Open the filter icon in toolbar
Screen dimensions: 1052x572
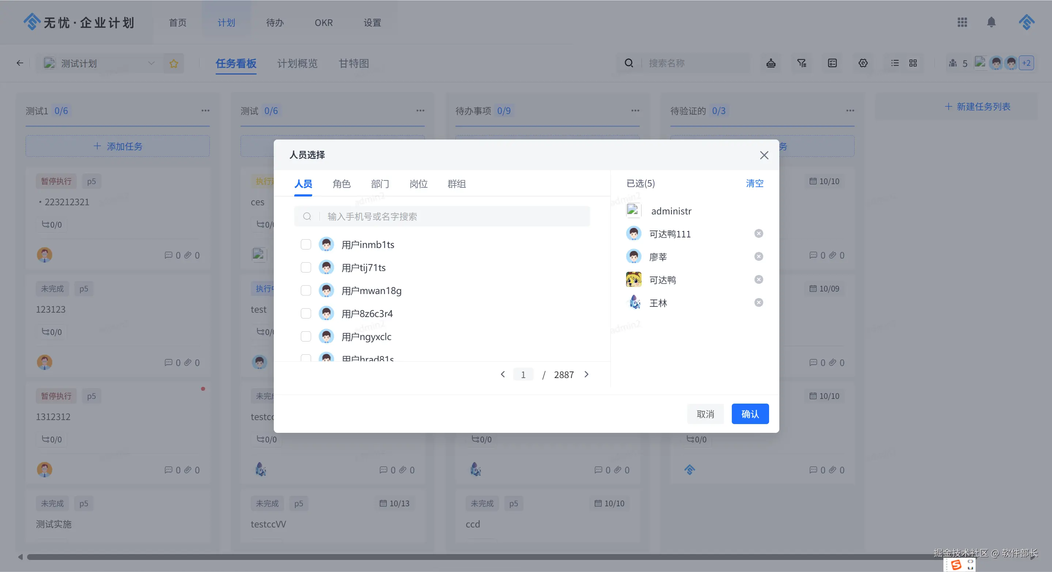[x=801, y=63]
